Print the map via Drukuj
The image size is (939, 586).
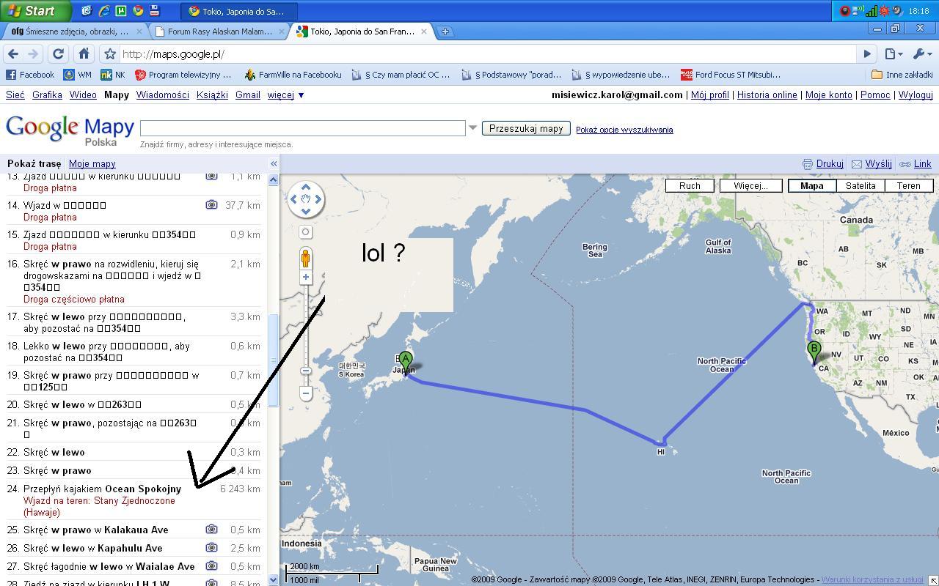pyautogui.click(x=822, y=164)
